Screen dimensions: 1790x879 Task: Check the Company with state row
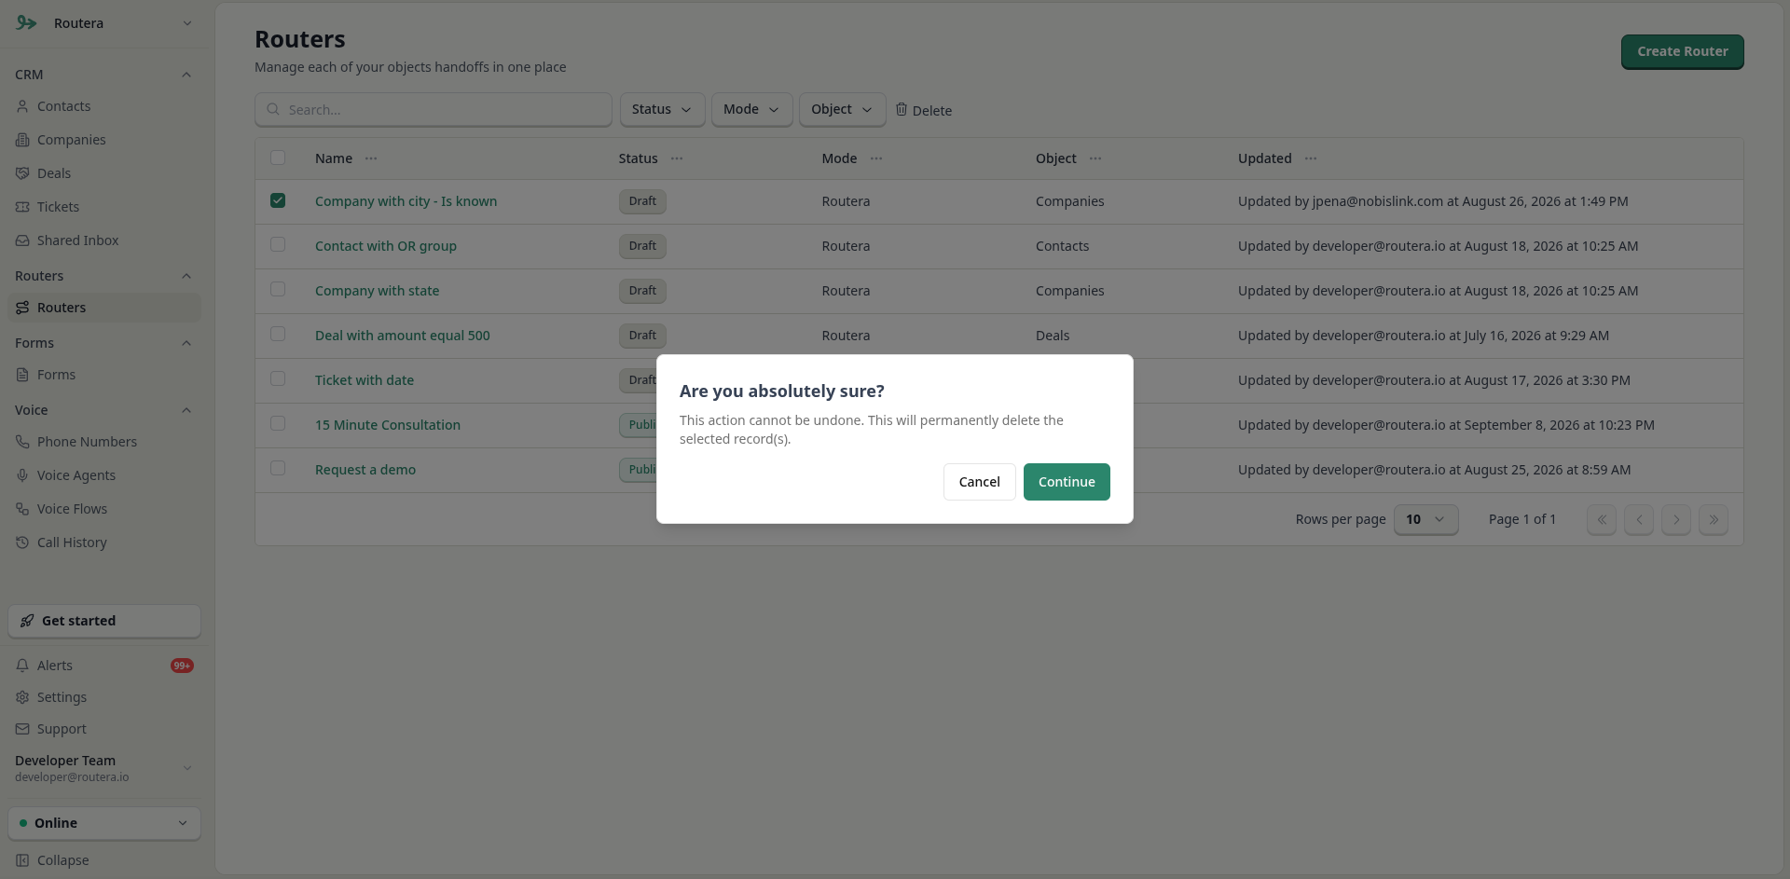278,289
